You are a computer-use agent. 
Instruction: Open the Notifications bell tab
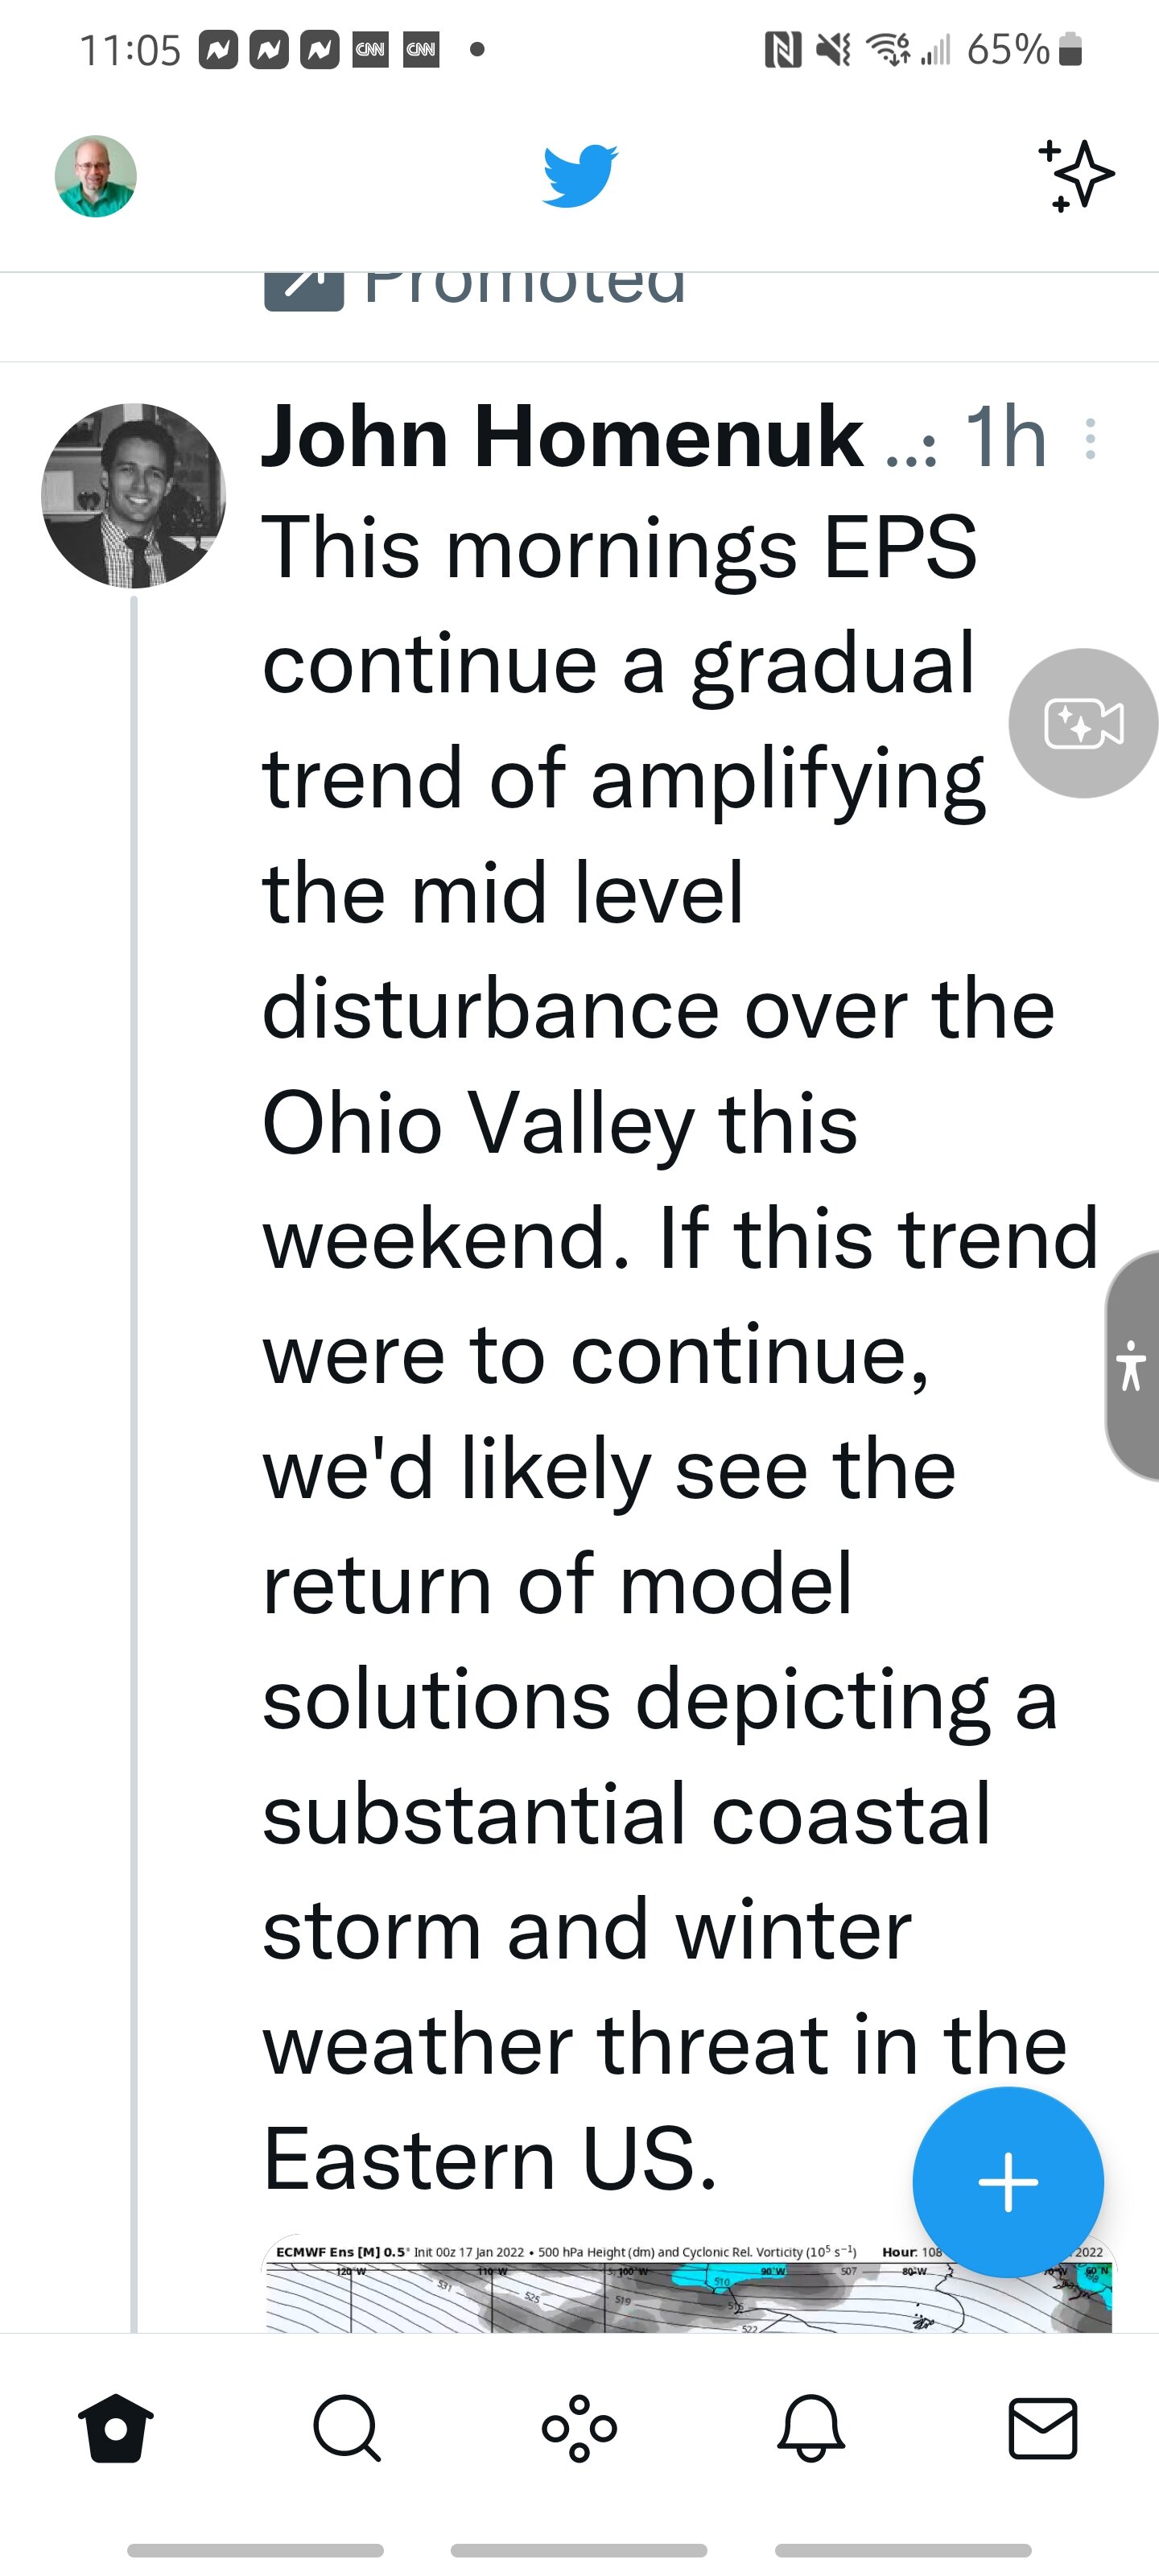click(811, 2428)
